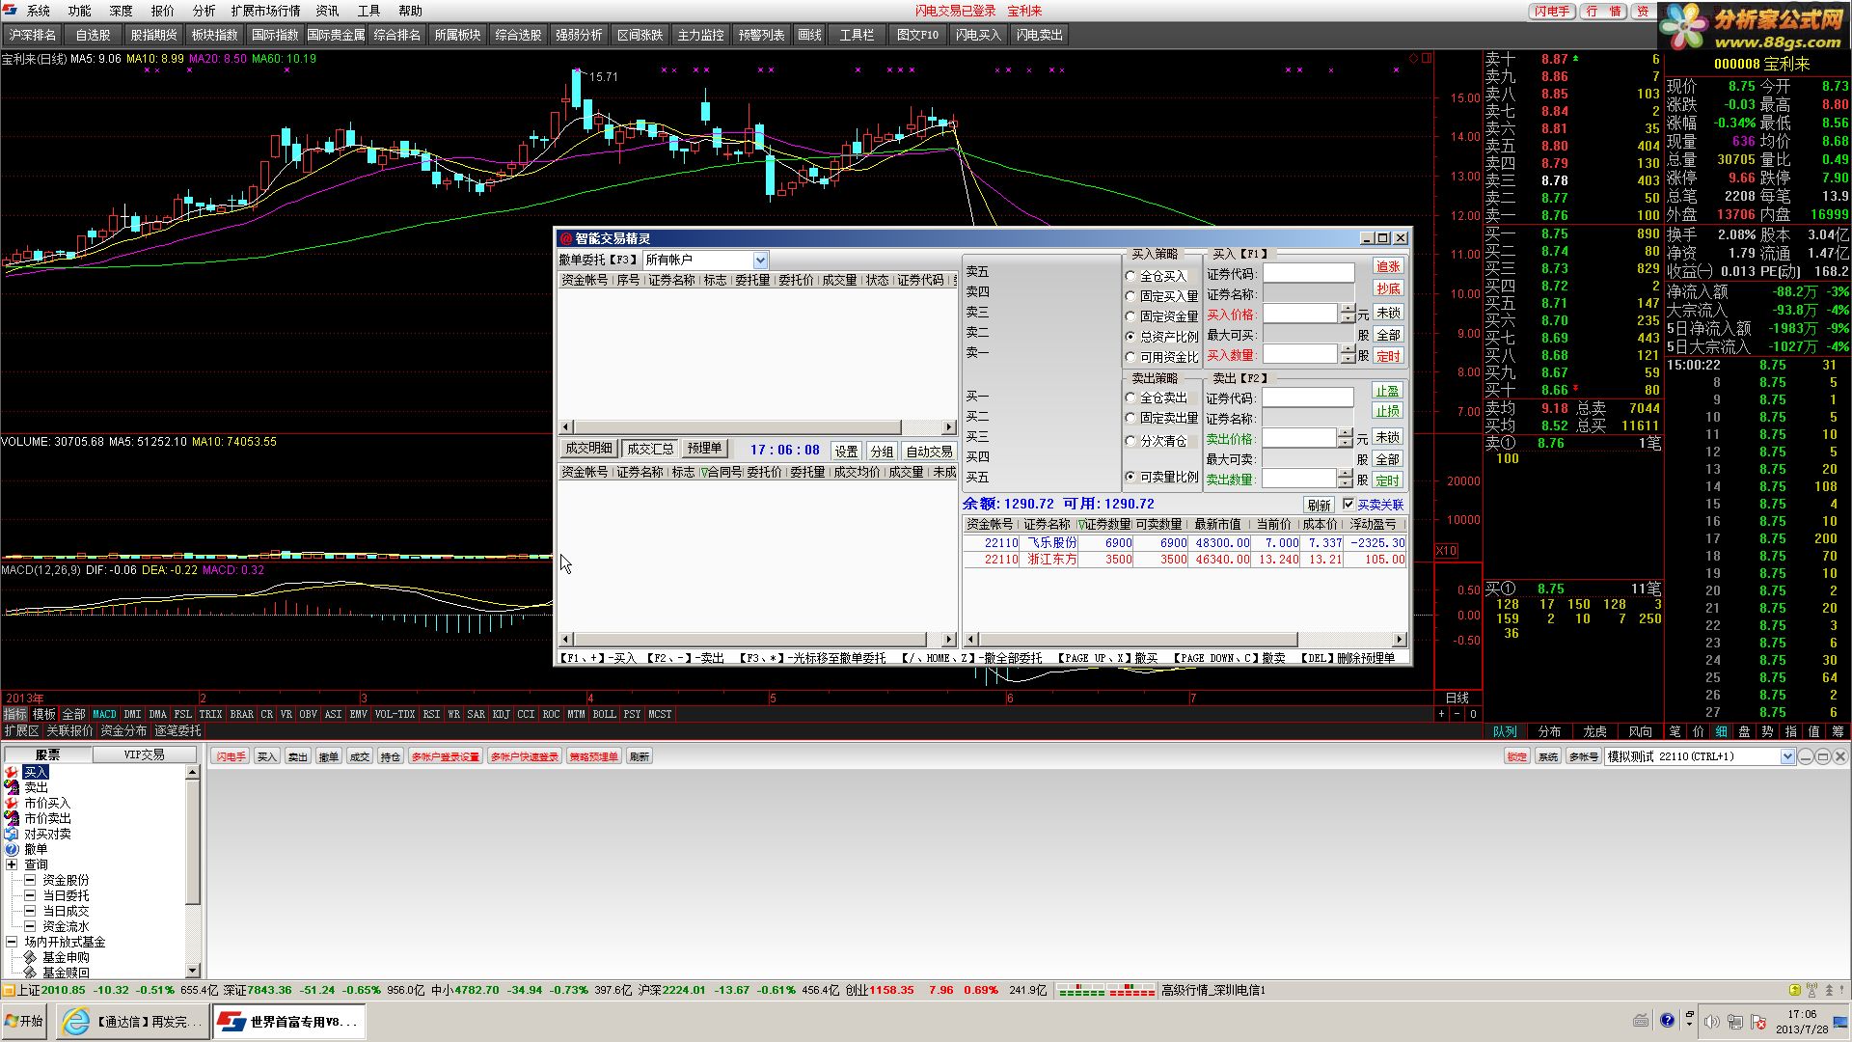Click the holdings list horizontal scrollbar
Image resolution: width=1852 pixels, height=1042 pixels.
pyautogui.click(x=1185, y=639)
